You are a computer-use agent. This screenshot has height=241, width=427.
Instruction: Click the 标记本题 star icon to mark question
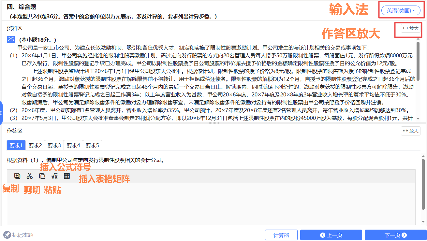point(7,235)
